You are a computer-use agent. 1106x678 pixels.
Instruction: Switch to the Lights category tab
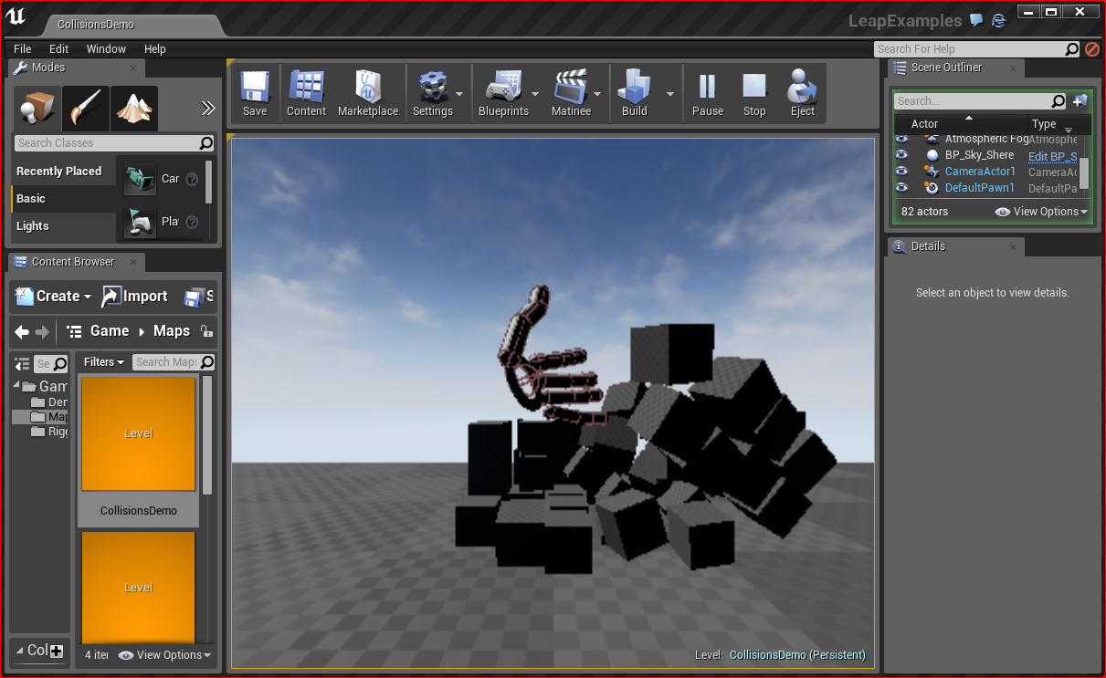point(33,226)
